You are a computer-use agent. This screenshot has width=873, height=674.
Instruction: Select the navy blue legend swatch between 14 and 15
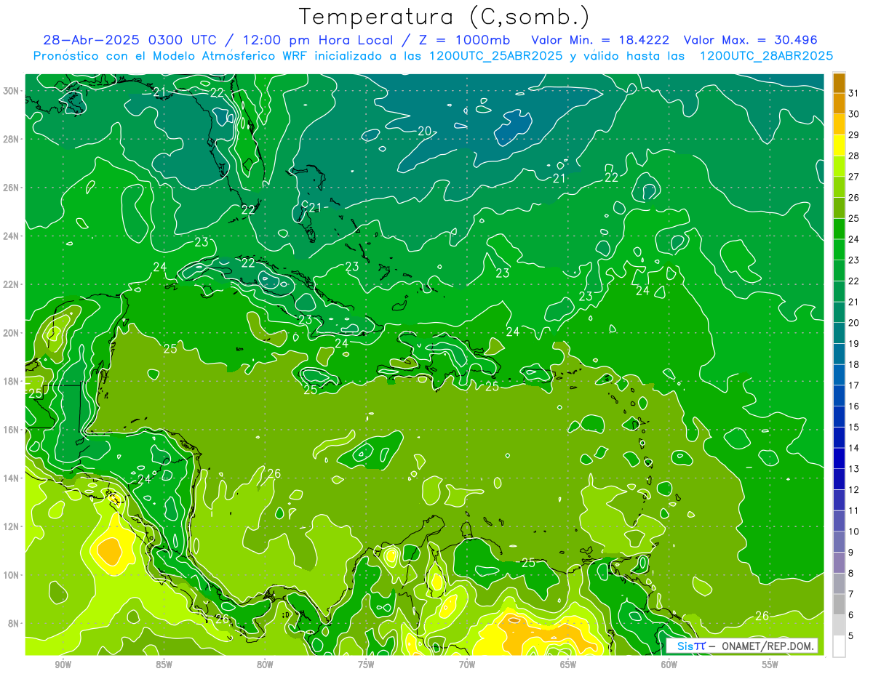pos(839,437)
